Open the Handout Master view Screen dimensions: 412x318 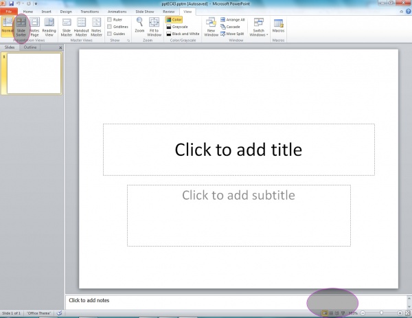tap(82, 27)
